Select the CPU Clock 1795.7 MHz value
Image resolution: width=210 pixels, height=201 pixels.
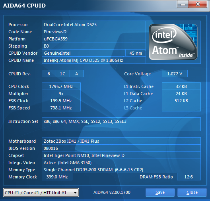point(61,86)
